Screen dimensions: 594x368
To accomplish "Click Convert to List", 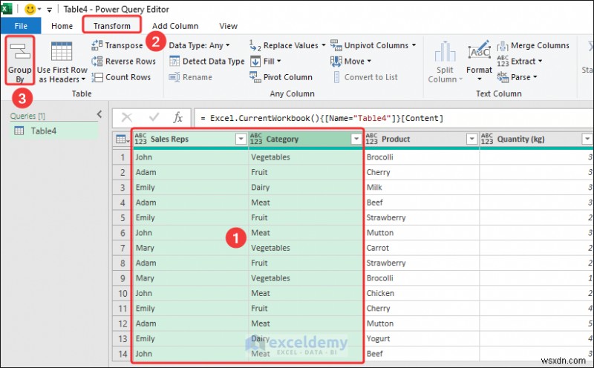I will tap(365, 77).
